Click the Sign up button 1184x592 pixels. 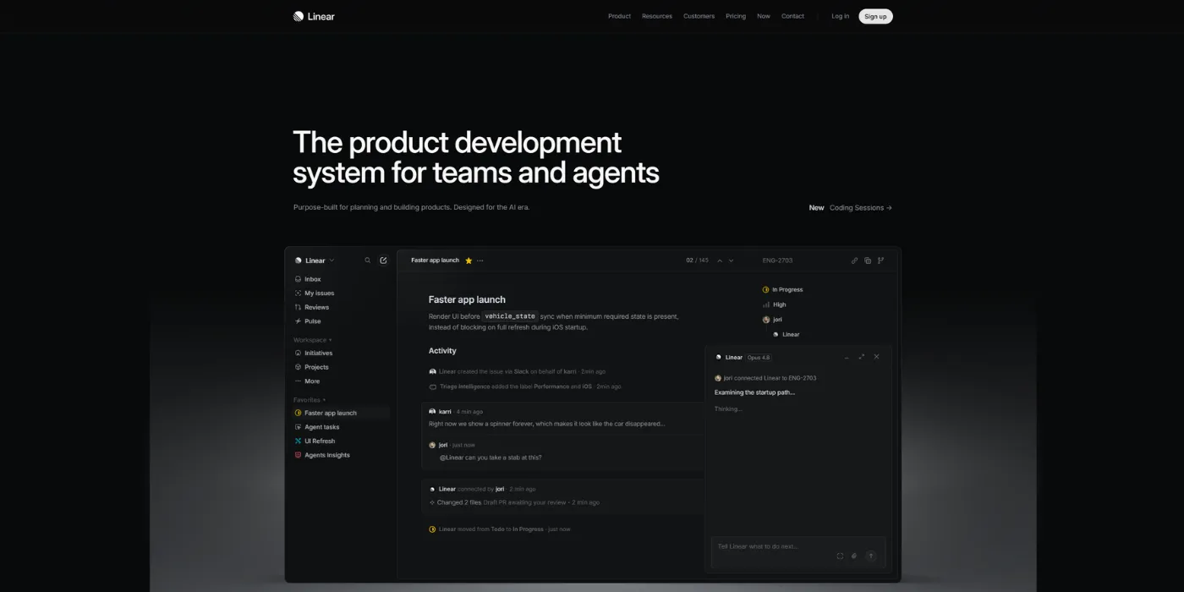coord(875,16)
